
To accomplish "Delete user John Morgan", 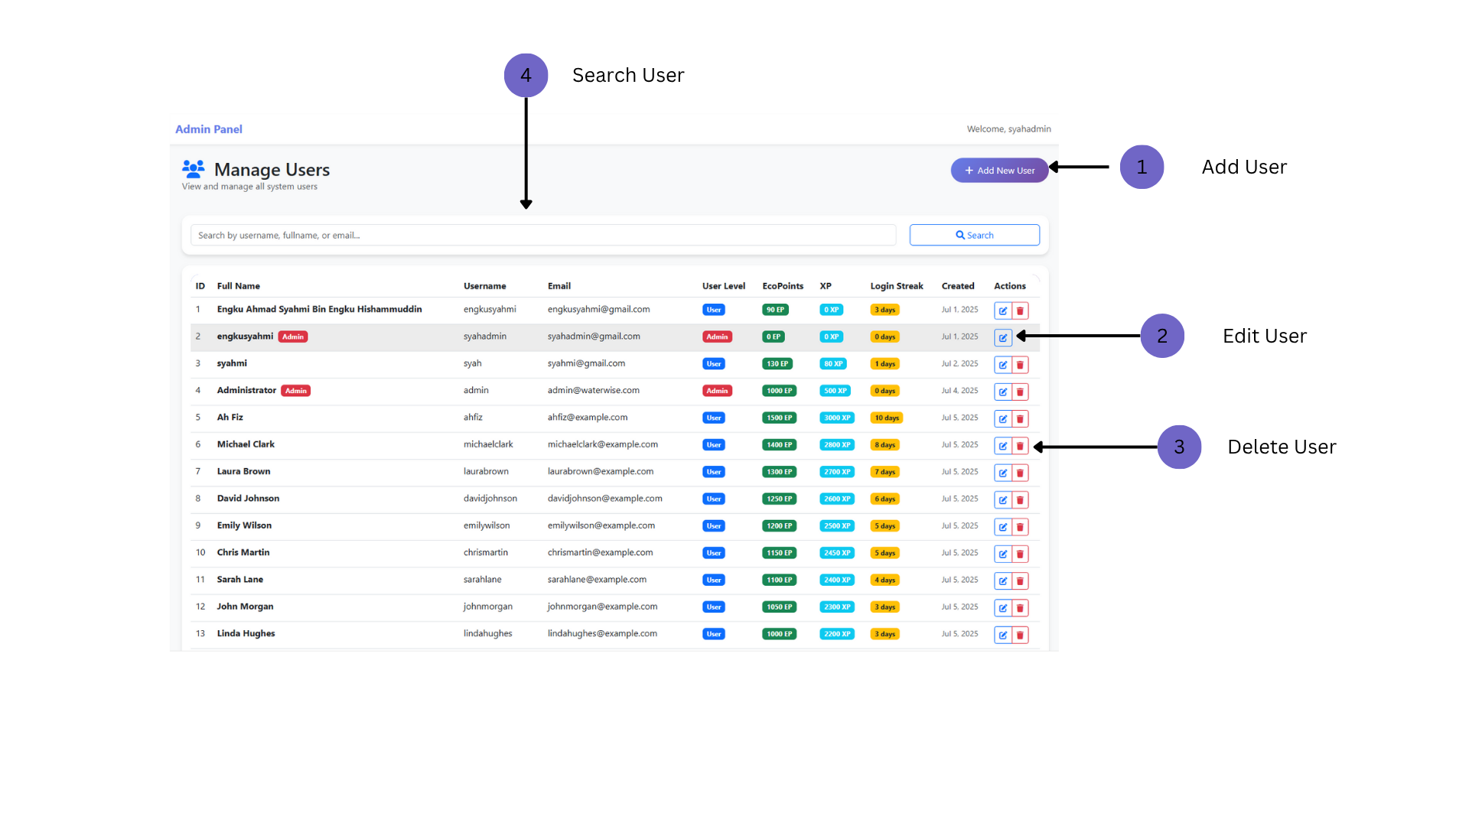I will tap(1020, 608).
